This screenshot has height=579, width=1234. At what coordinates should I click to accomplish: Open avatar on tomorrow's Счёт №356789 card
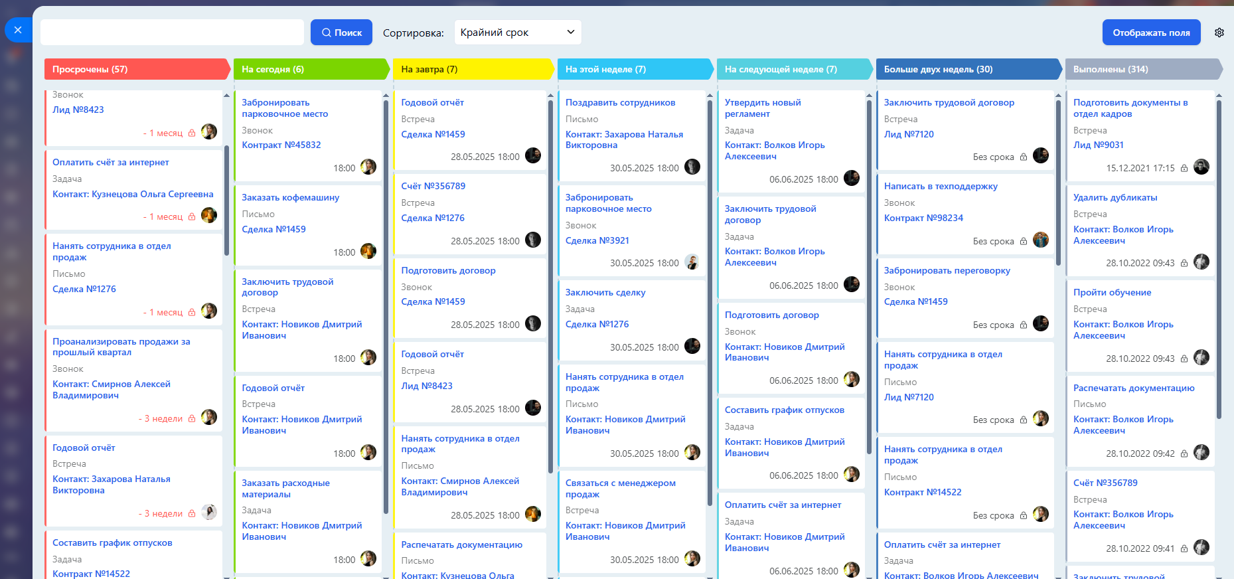point(533,240)
